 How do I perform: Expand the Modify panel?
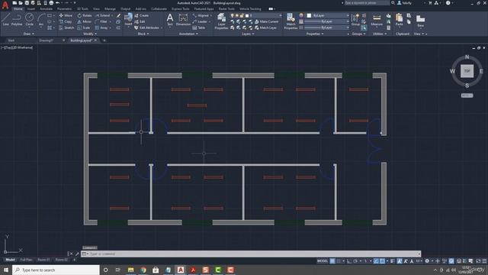pos(90,34)
